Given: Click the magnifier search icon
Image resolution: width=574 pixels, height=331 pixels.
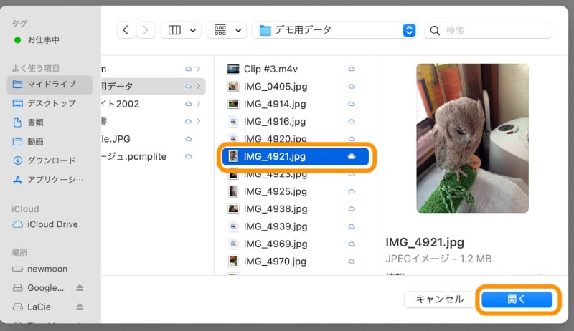Looking at the screenshot, I should (435, 30).
